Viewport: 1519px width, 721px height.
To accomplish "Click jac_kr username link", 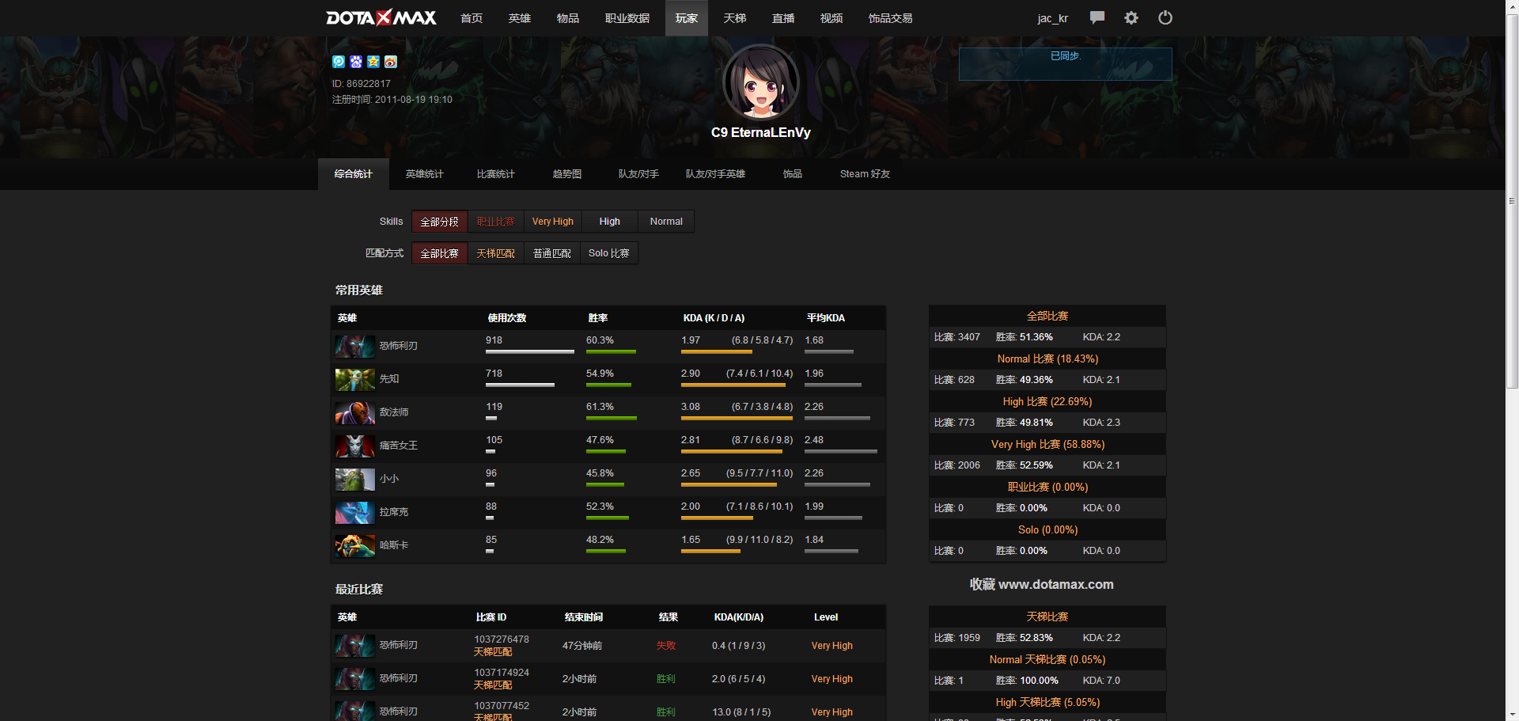I will pos(1052,18).
